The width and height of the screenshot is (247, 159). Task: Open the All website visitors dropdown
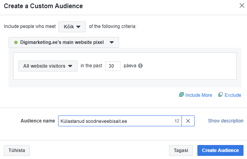48,66
